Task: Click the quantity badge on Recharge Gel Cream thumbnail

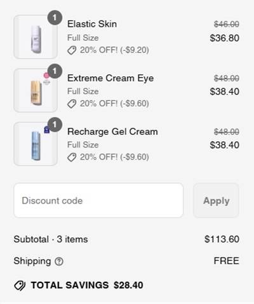Action: (x=55, y=125)
